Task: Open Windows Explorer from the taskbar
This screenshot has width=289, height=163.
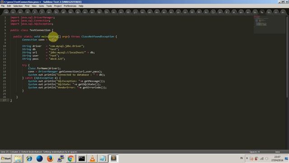Action: [x=18, y=158]
